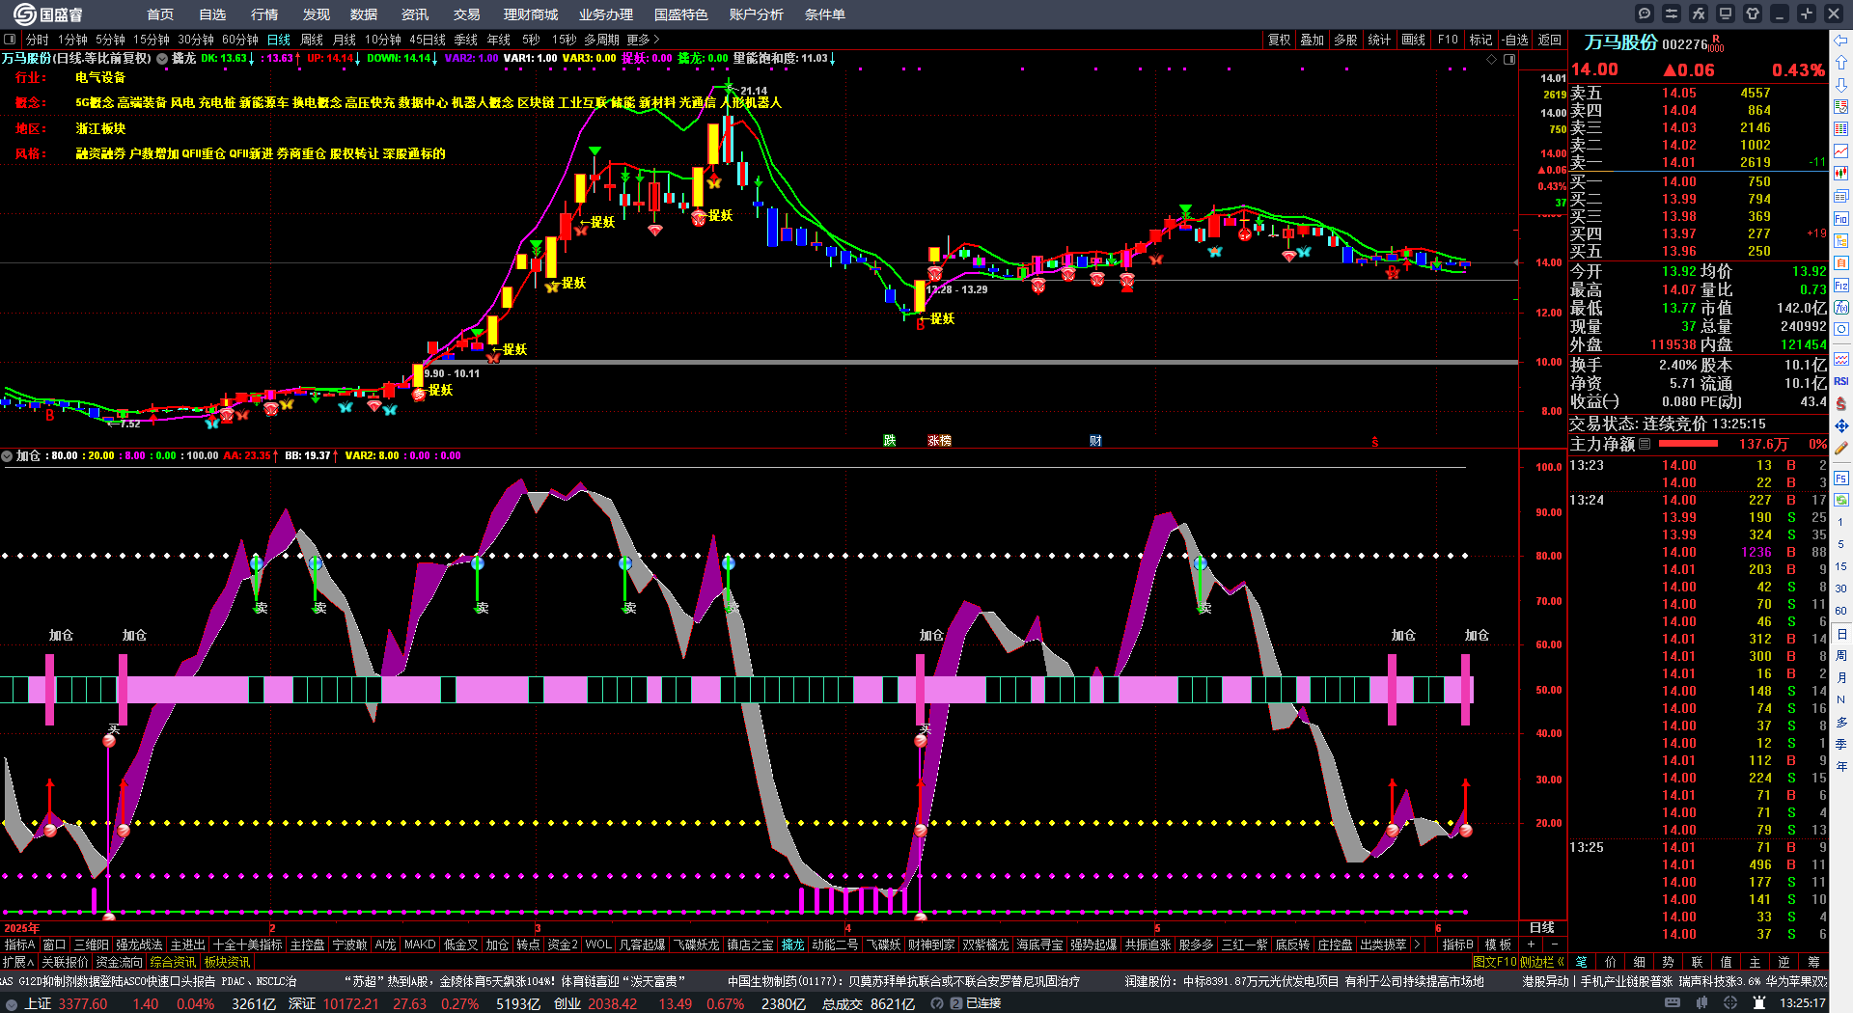Viewport: 1853px width, 1013px height.
Task: Expand the 更多 periods dropdown
Action: point(643,40)
